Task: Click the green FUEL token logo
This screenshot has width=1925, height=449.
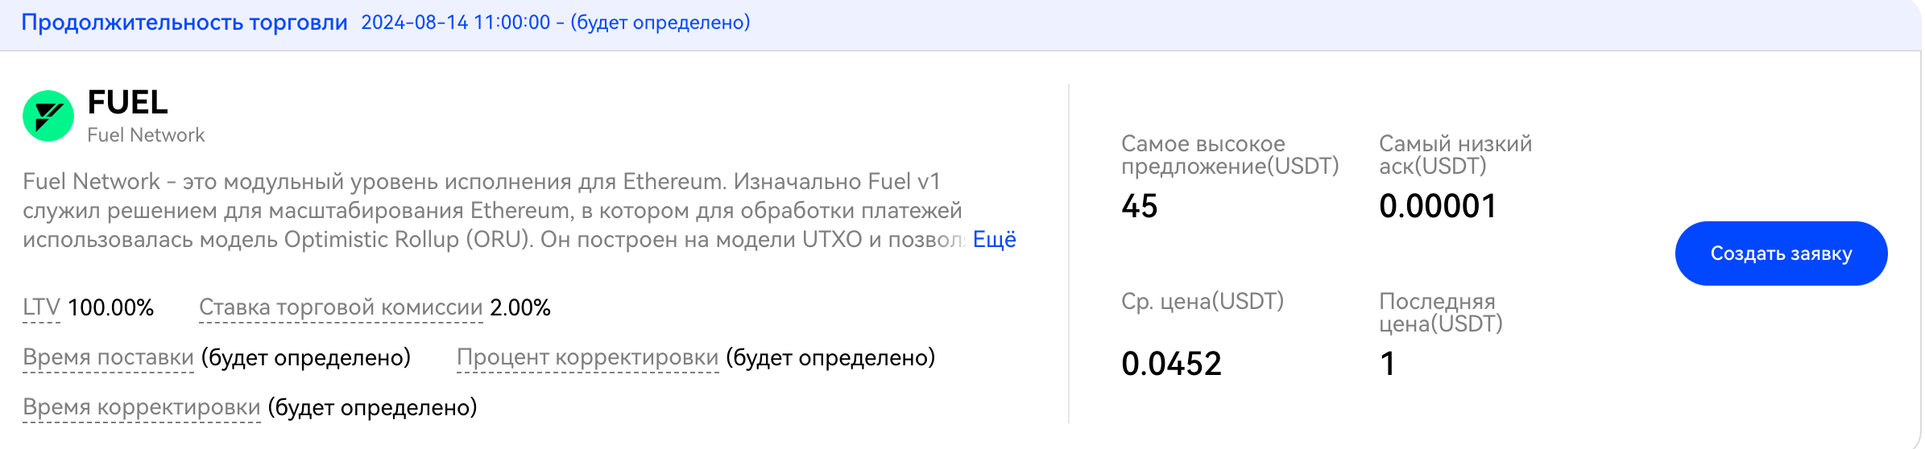Action: click(48, 116)
